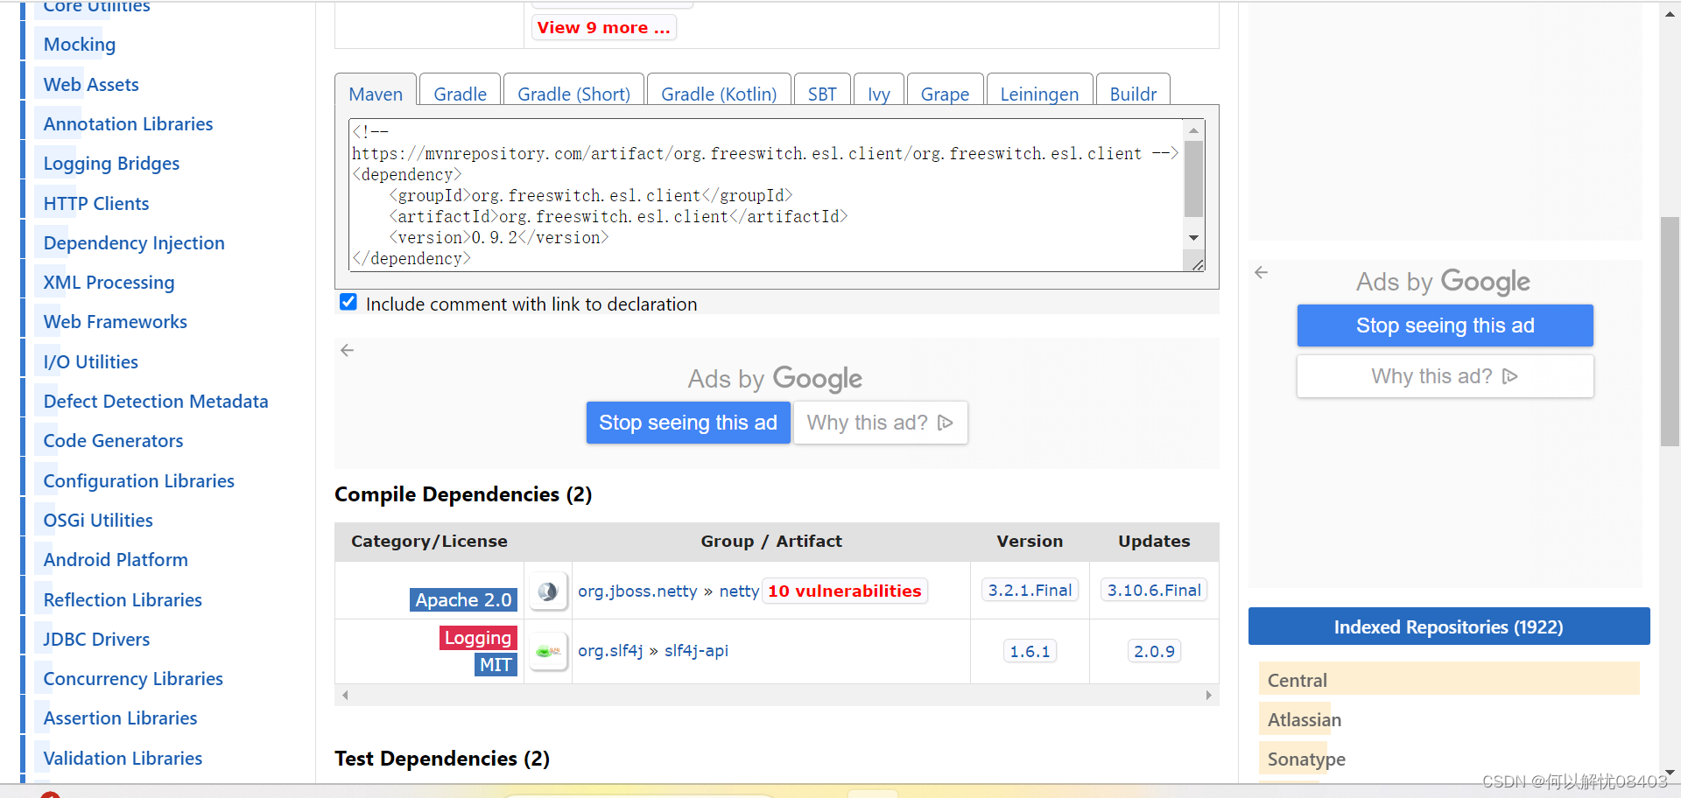Open netty artifact link
The image size is (1681, 798).
739,591
